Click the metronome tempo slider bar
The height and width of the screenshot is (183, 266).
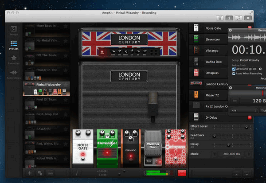247,93
